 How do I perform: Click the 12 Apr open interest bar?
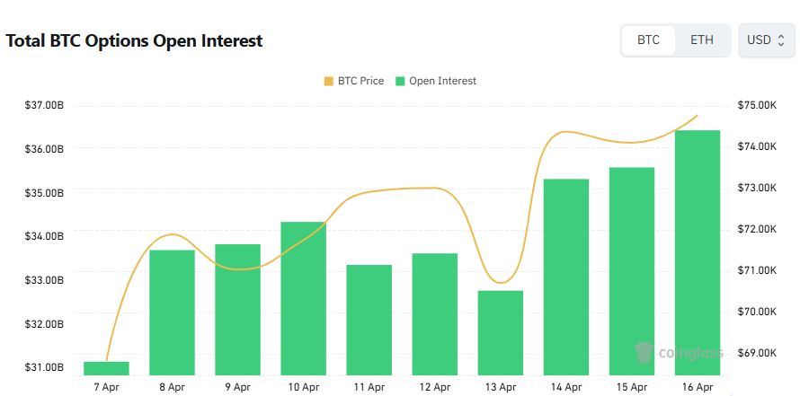(x=435, y=313)
